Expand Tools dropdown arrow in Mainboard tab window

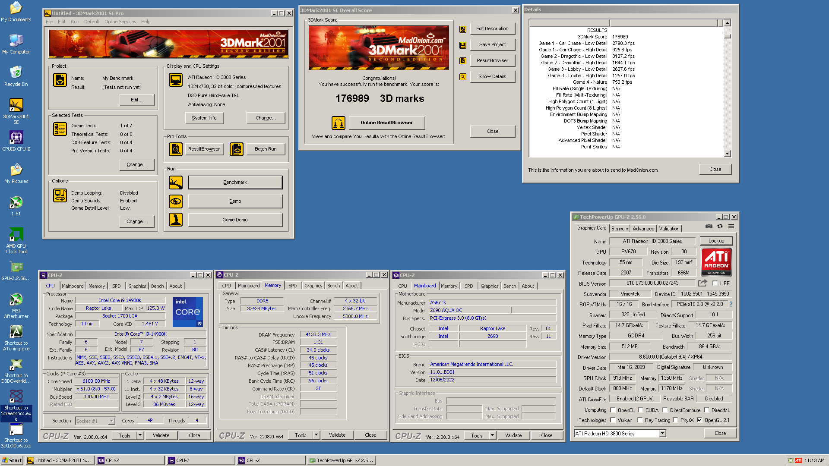492,435
